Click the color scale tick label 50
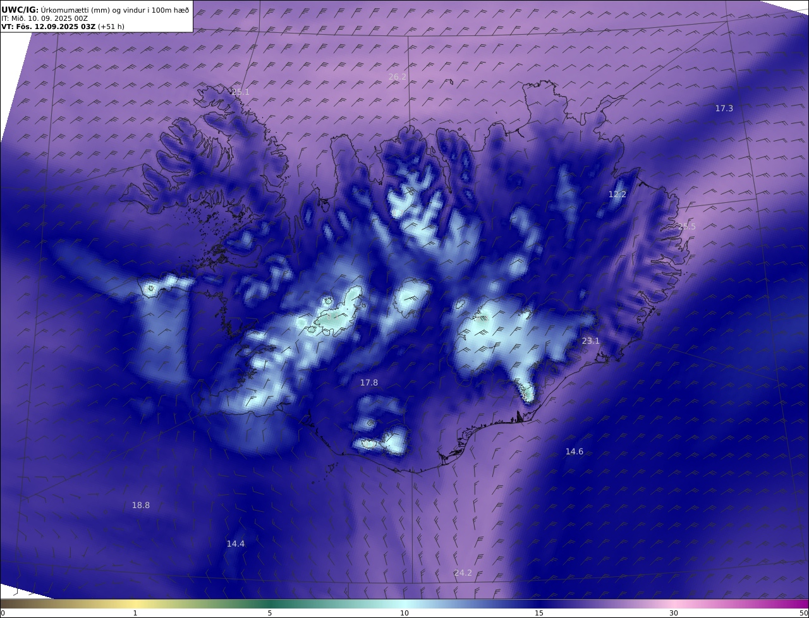This screenshot has width=809, height=618. 803,613
